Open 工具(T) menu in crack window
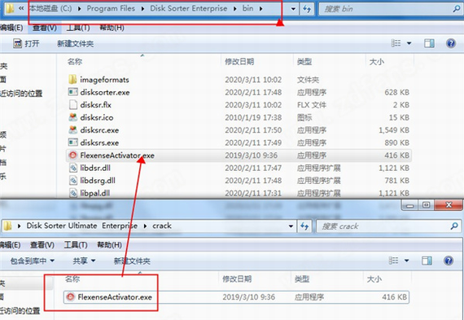The width and height of the screenshot is (464, 320). 76,245
